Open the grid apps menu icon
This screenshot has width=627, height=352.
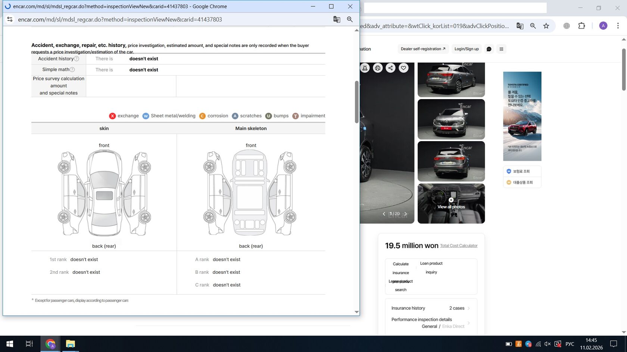[x=501, y=49]
